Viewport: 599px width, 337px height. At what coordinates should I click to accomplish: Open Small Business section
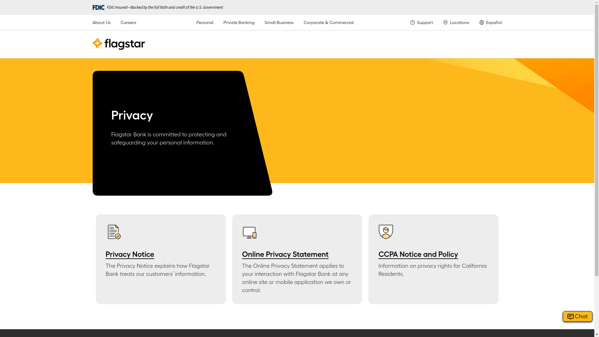coord(279,22)
